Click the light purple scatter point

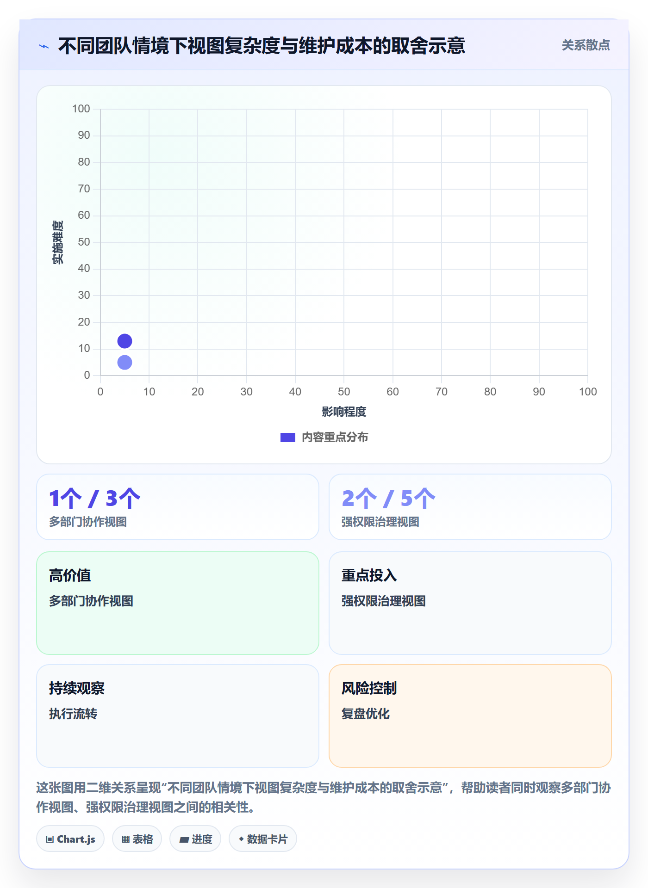(x=125, y=362)
